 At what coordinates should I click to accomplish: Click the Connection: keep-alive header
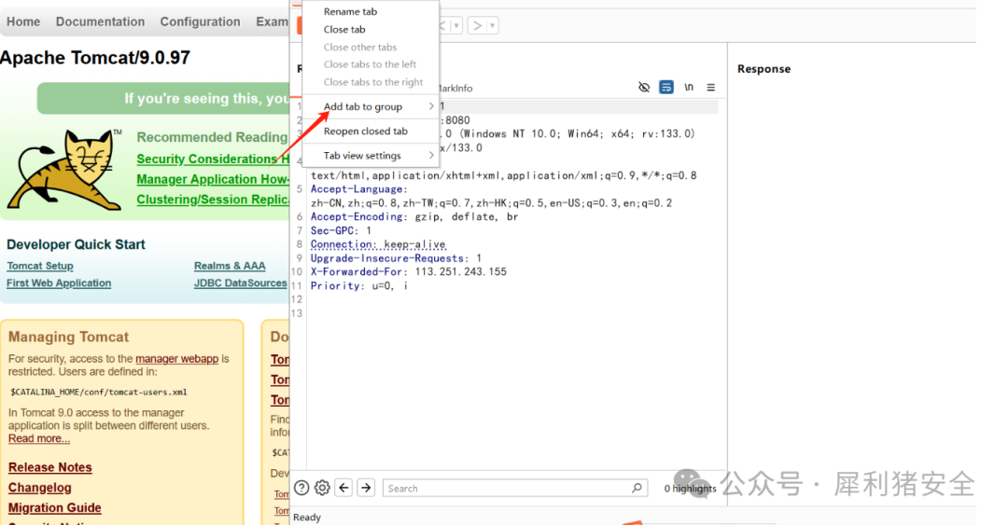(378, 244)
